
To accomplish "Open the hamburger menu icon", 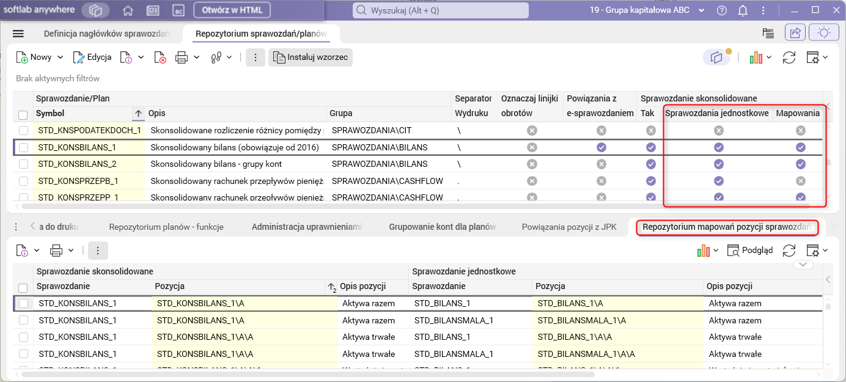I will (x=18, y=34).
